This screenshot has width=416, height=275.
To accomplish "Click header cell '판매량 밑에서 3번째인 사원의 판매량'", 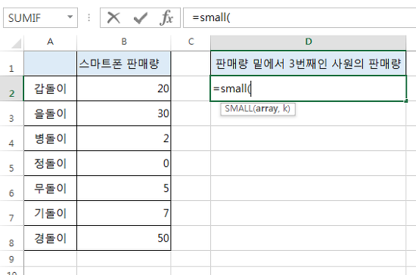I will pyautogui.click(x=309, y=63).
